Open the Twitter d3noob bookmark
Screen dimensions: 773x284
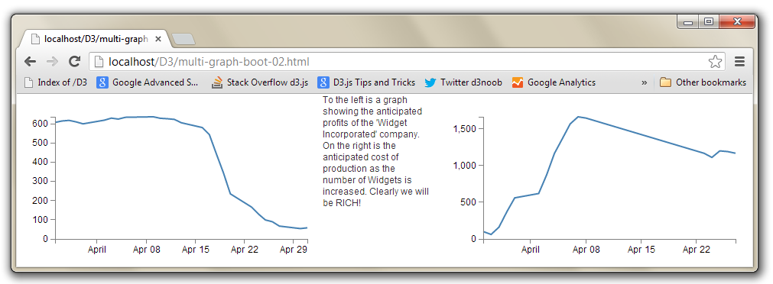pyautogui.click(x=463, y=82)
